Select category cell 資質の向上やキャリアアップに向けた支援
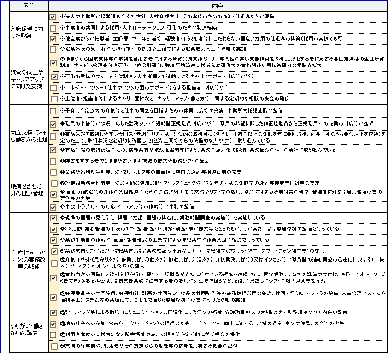 [x=29, y=79]
